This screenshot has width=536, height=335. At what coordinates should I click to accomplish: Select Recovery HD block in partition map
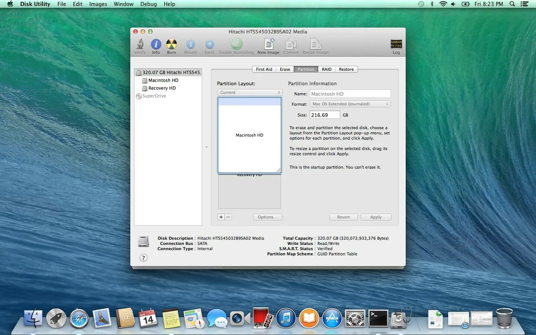(x=249, y=191)
